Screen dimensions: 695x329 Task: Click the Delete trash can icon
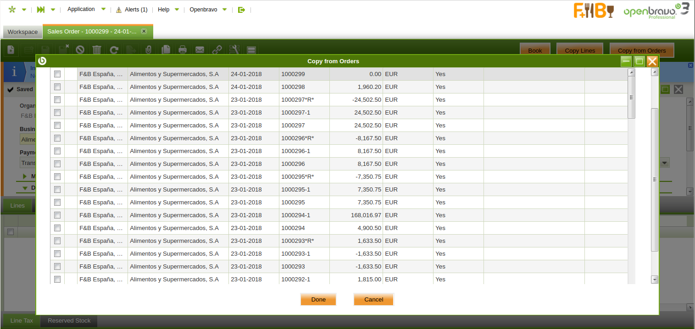97,49
